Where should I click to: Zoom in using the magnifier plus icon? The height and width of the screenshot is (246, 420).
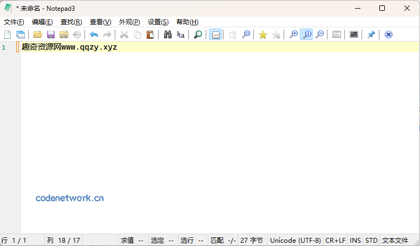tap(293, 35)
